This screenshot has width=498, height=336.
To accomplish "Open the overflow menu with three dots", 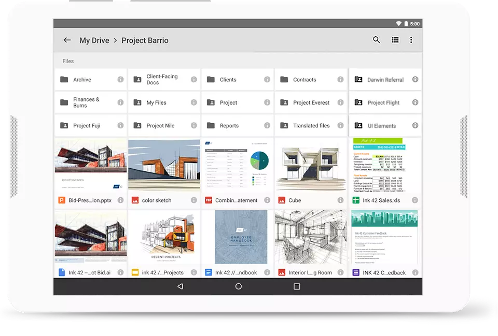I will pos(411,40).
